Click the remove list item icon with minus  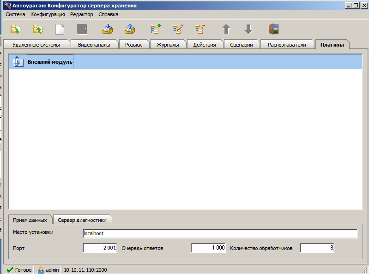(x=200, y=30)
